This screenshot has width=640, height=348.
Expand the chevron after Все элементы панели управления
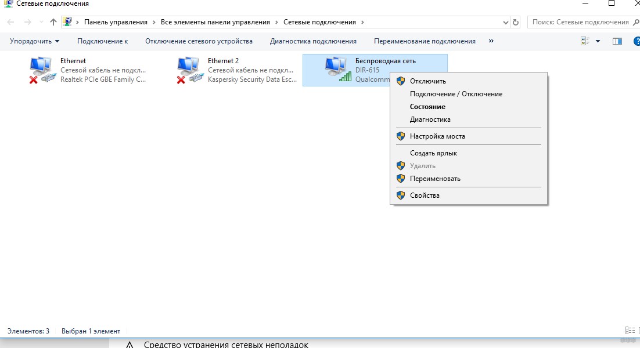point(276,22)
